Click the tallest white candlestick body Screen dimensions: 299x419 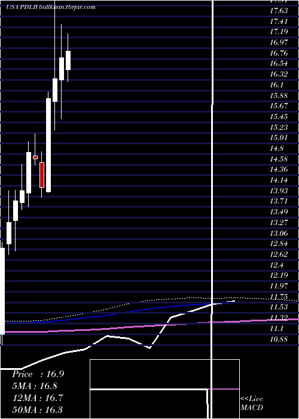point(48,145)
